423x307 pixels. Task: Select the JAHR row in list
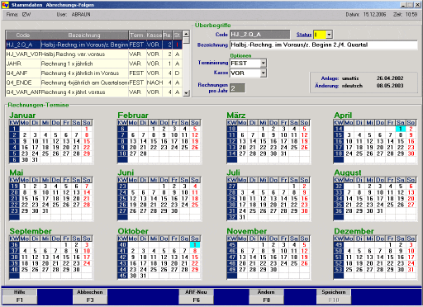coord(93,64)
